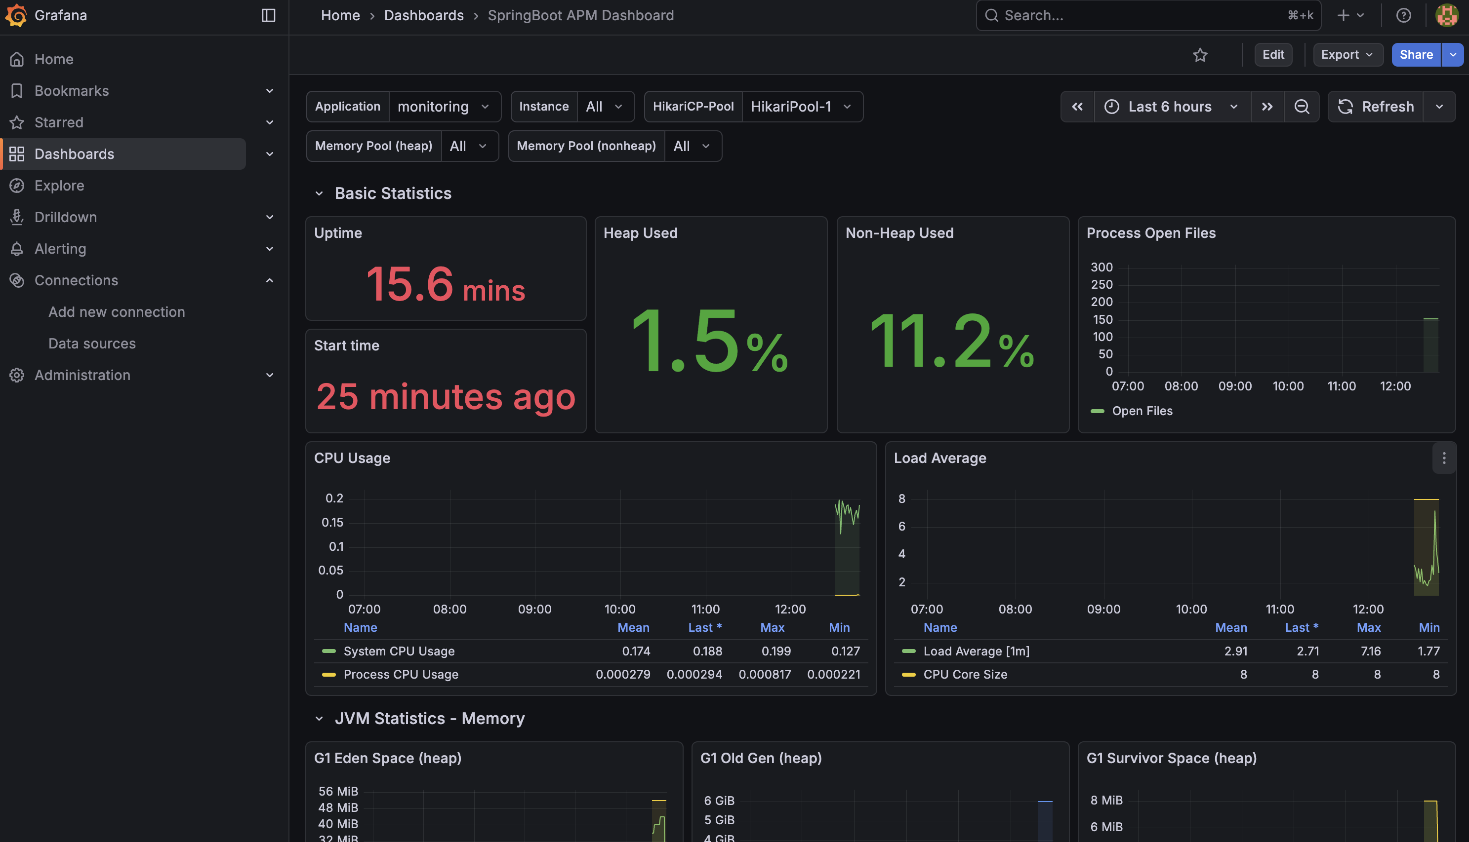Open the user profile avatar

[x=1446, y=16]
